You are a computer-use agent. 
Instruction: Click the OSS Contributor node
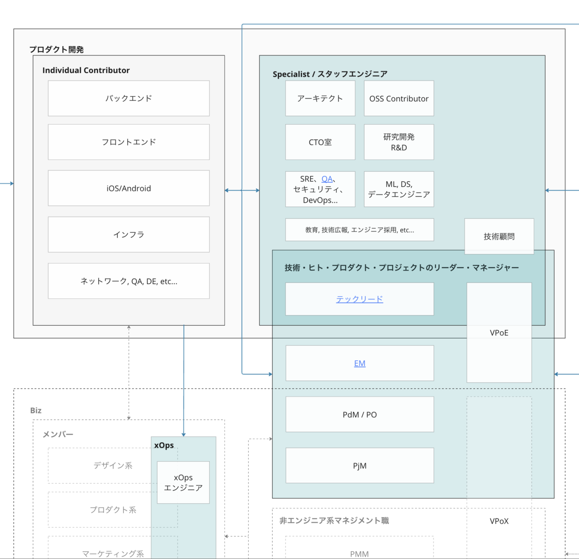[x=399, y=98]
